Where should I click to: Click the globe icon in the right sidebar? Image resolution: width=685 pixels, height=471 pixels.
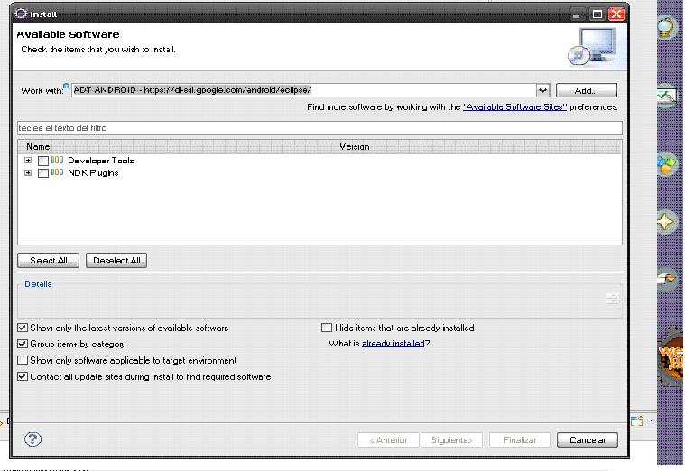click(x=666, y=27)
